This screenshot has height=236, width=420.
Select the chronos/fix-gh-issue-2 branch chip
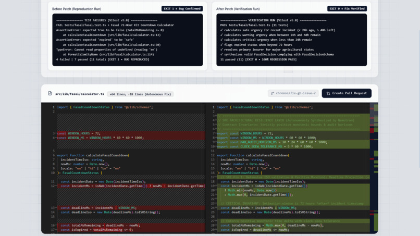coord(293,93)
